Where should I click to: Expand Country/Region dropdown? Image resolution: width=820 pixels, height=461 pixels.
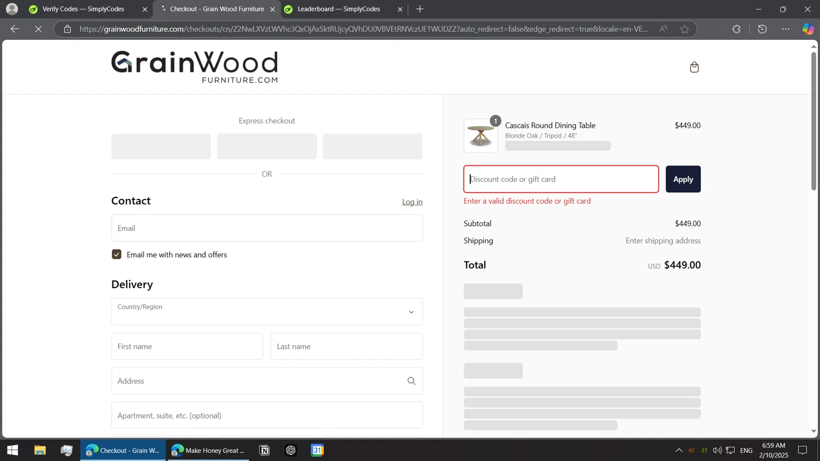pos(267,312)
